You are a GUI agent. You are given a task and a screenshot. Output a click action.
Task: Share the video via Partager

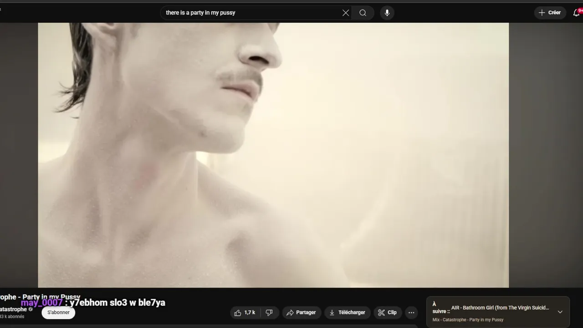301,313
